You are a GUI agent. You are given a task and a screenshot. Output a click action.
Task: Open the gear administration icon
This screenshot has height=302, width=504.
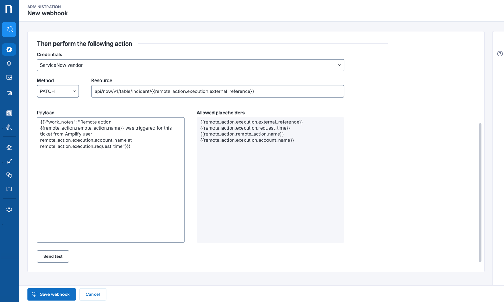click(x=9, y=209)
